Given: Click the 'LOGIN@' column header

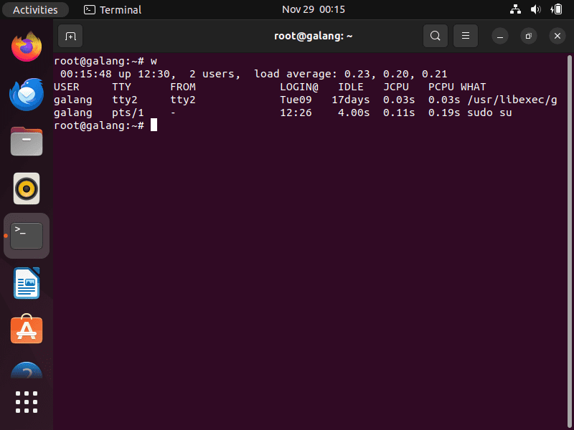Looking at the screenshot, I should [299, 87].
